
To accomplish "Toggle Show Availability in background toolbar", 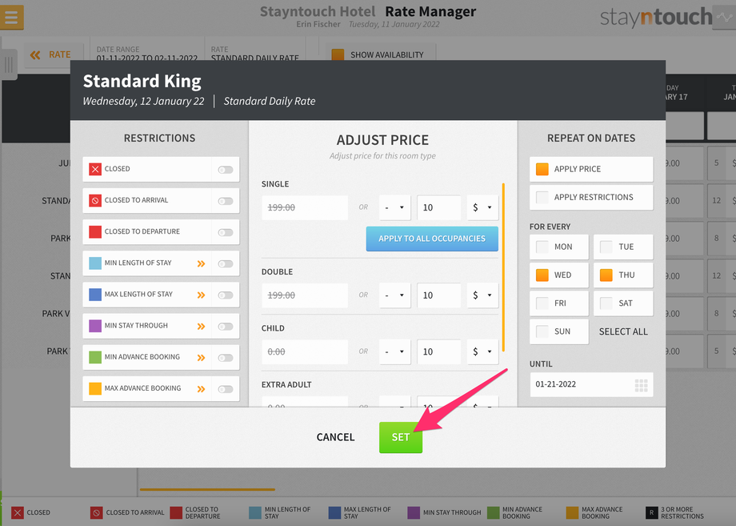I will tap(381, 55).
